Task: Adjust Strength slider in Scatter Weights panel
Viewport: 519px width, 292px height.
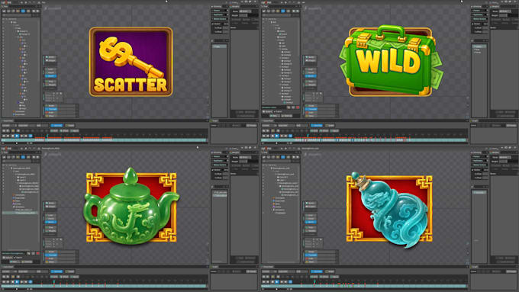Action: [249, 15]
